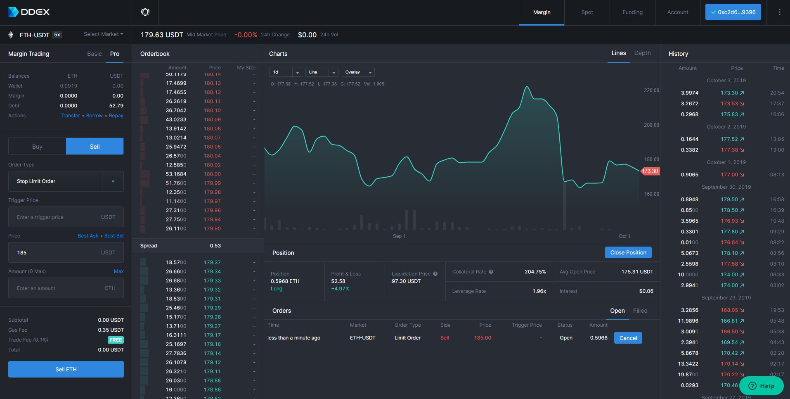This screenshot has height=399, width=790.
Task: Show the Depth chart view
Action: (642, 53)
